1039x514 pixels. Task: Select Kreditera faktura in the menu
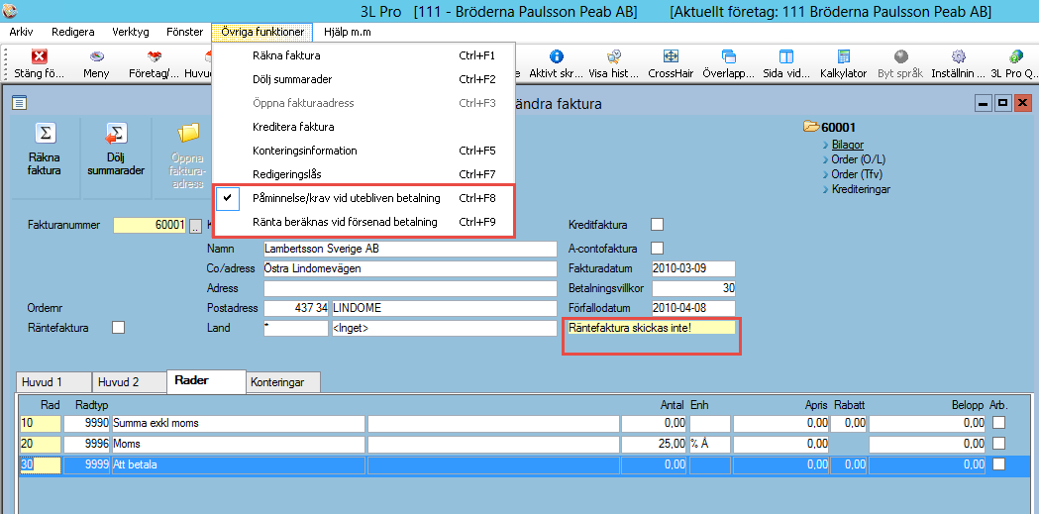364,127
